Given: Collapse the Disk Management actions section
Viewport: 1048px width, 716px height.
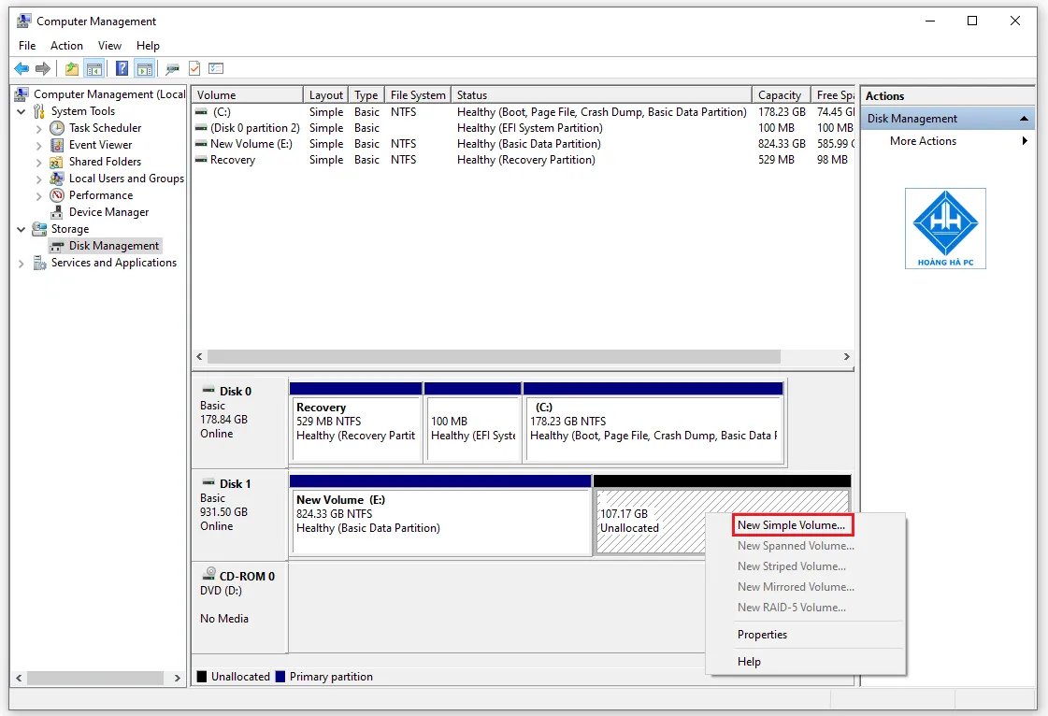Looking at the screenshot, I should pyautogui.click(x=1024, y=119).
